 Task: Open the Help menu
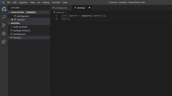pos(65,2)
